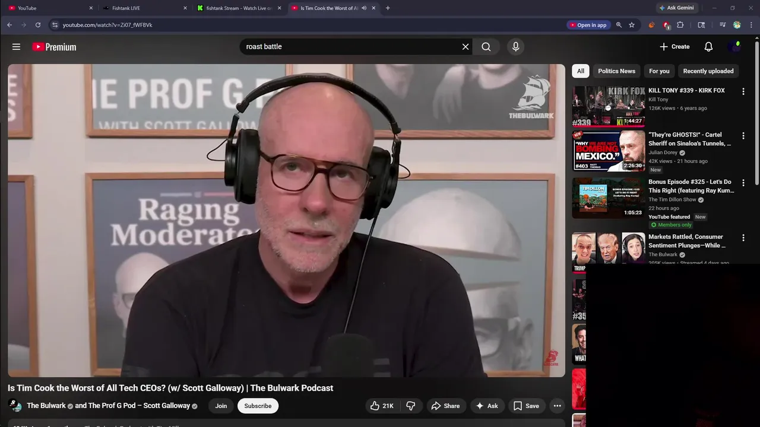This screenshot has width=760, height=427.
Task: Save video to a playlist
Action: coord(526,406)
